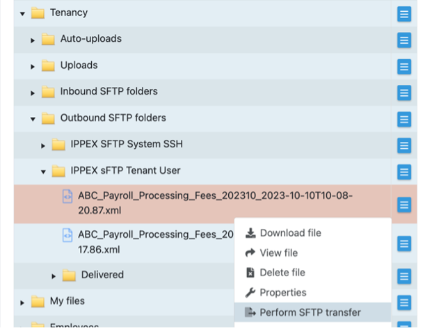Image resolution: width=425 pixels, height=329 pixels.
Task: Expand the Auto-uploads folder
Action: (33, 40)
